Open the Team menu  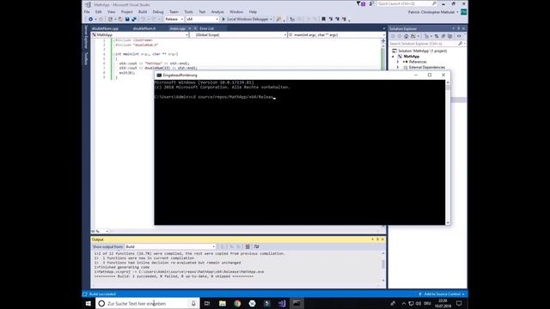(174, 12)
